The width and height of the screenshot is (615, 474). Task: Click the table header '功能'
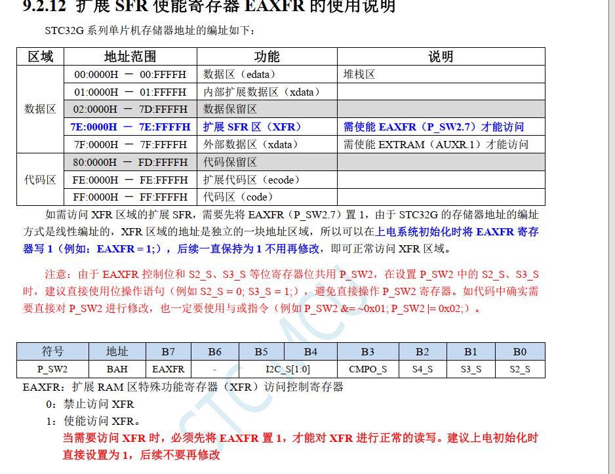coord(267,56)
